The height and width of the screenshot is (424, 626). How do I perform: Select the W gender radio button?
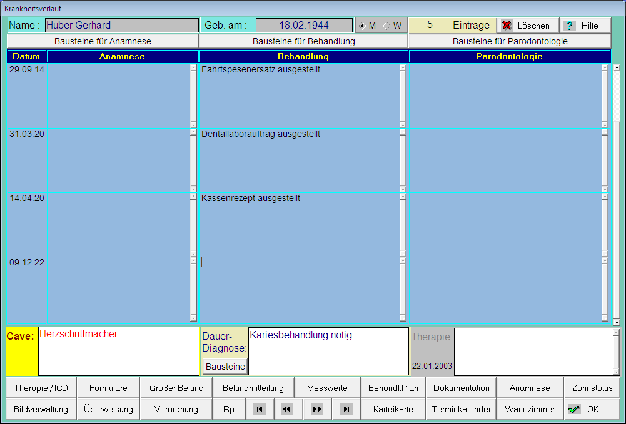pyautogui.click(x=386, y=26)
